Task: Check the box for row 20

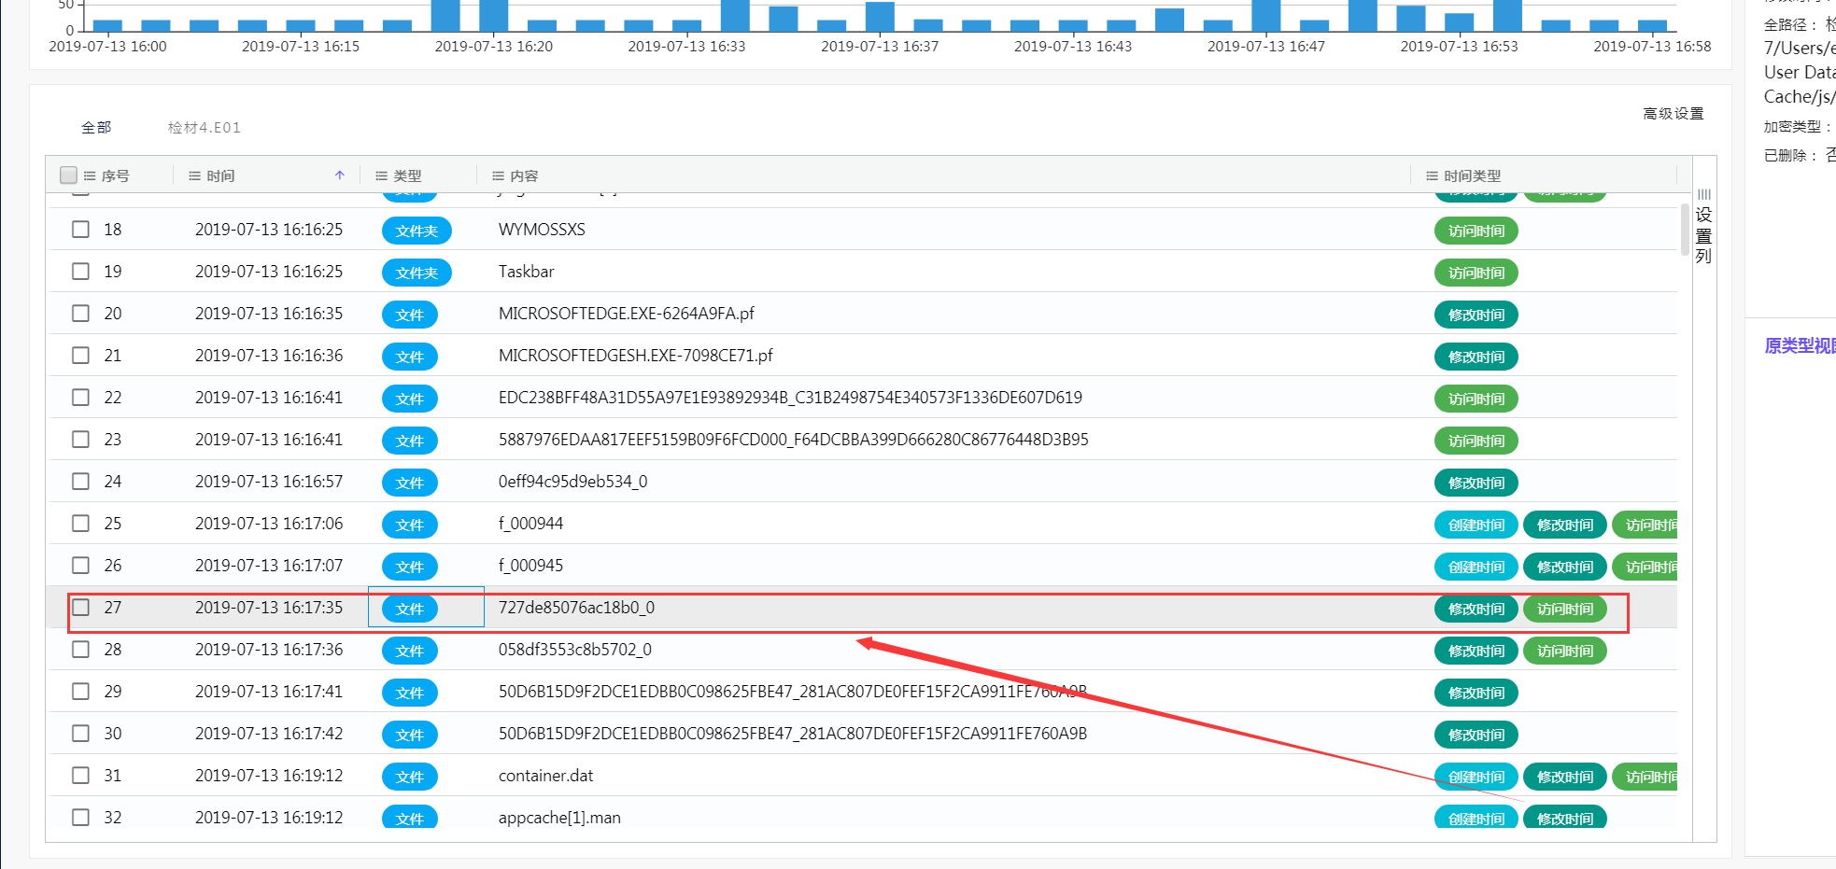Action: point(81,313)
